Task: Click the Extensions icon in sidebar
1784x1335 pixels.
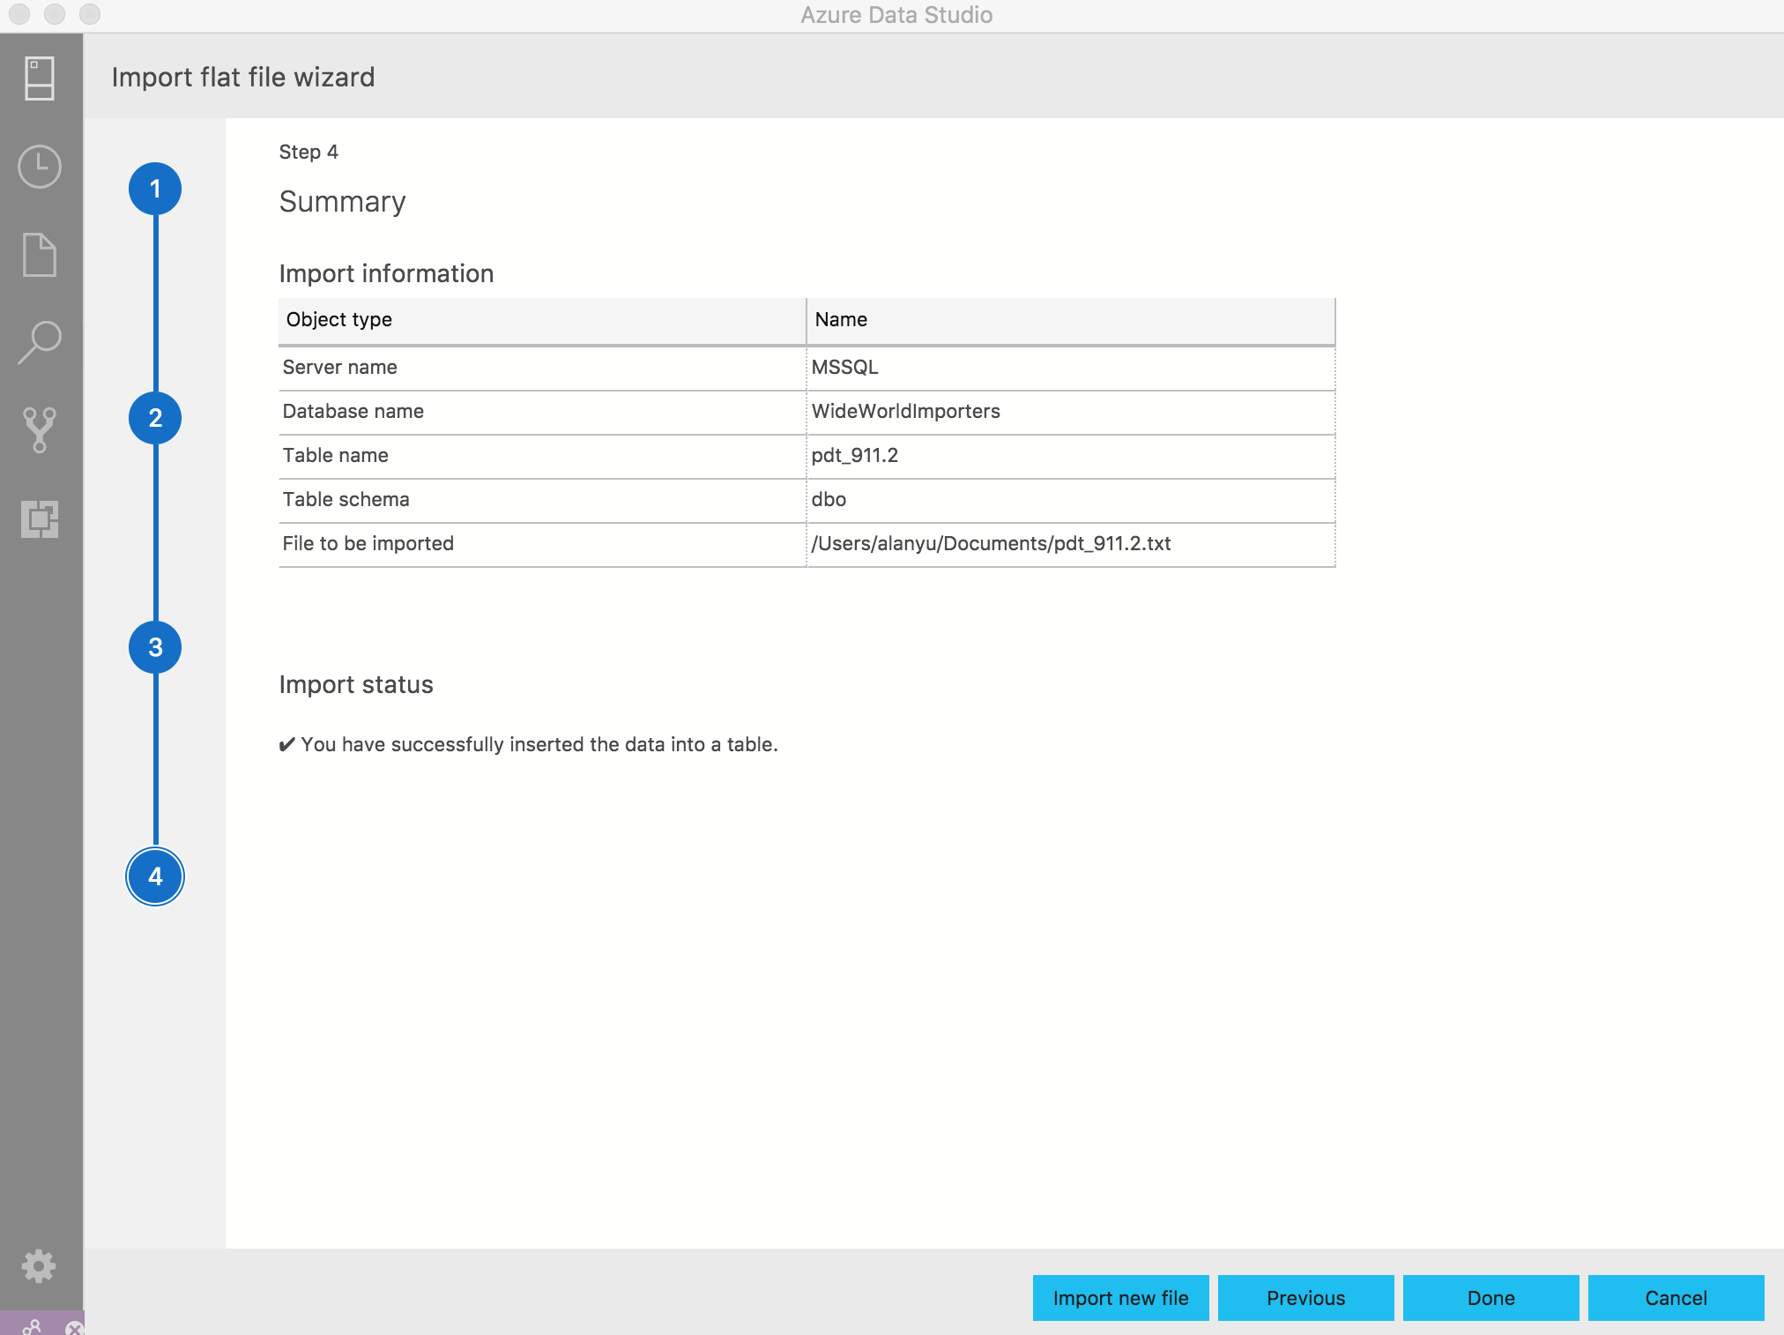Action: click(38, 518)
